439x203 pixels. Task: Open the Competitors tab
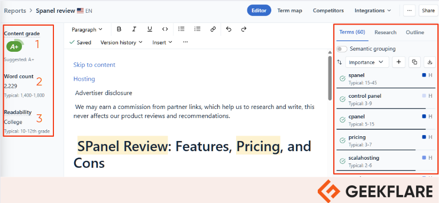(x=328, y=11)
